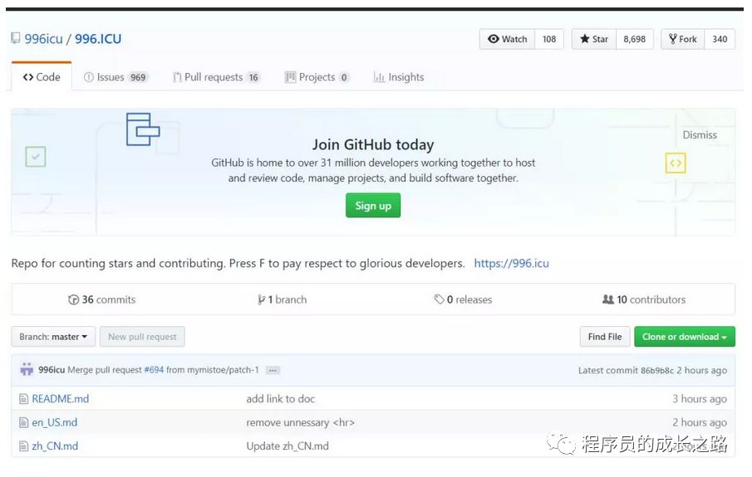Click the code brackets icon on Code tab
The image size is (752, 477).
click(28, 77)
